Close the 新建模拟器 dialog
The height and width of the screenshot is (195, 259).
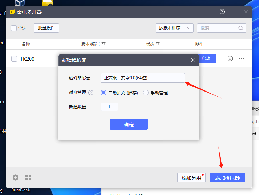[193, 60]
